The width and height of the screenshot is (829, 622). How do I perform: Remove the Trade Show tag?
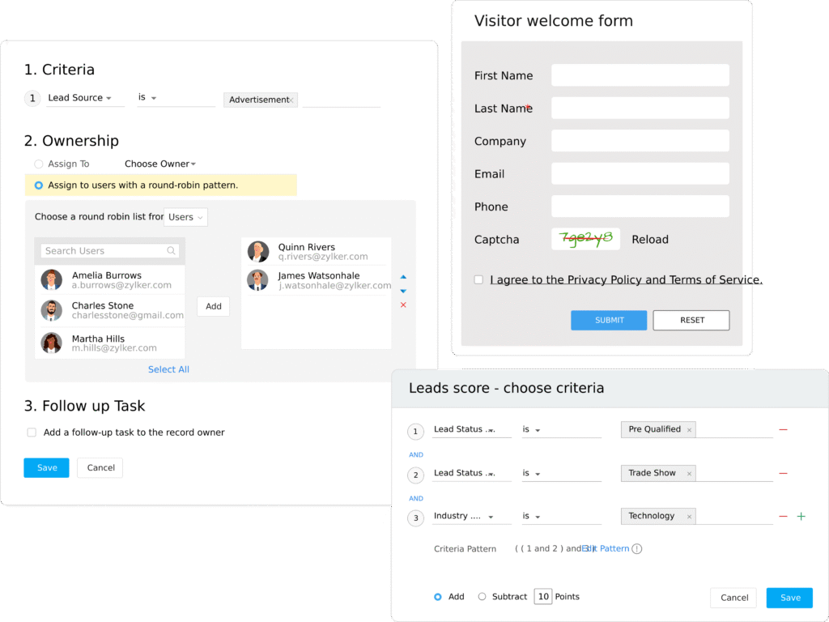click(x=689, y=474)
